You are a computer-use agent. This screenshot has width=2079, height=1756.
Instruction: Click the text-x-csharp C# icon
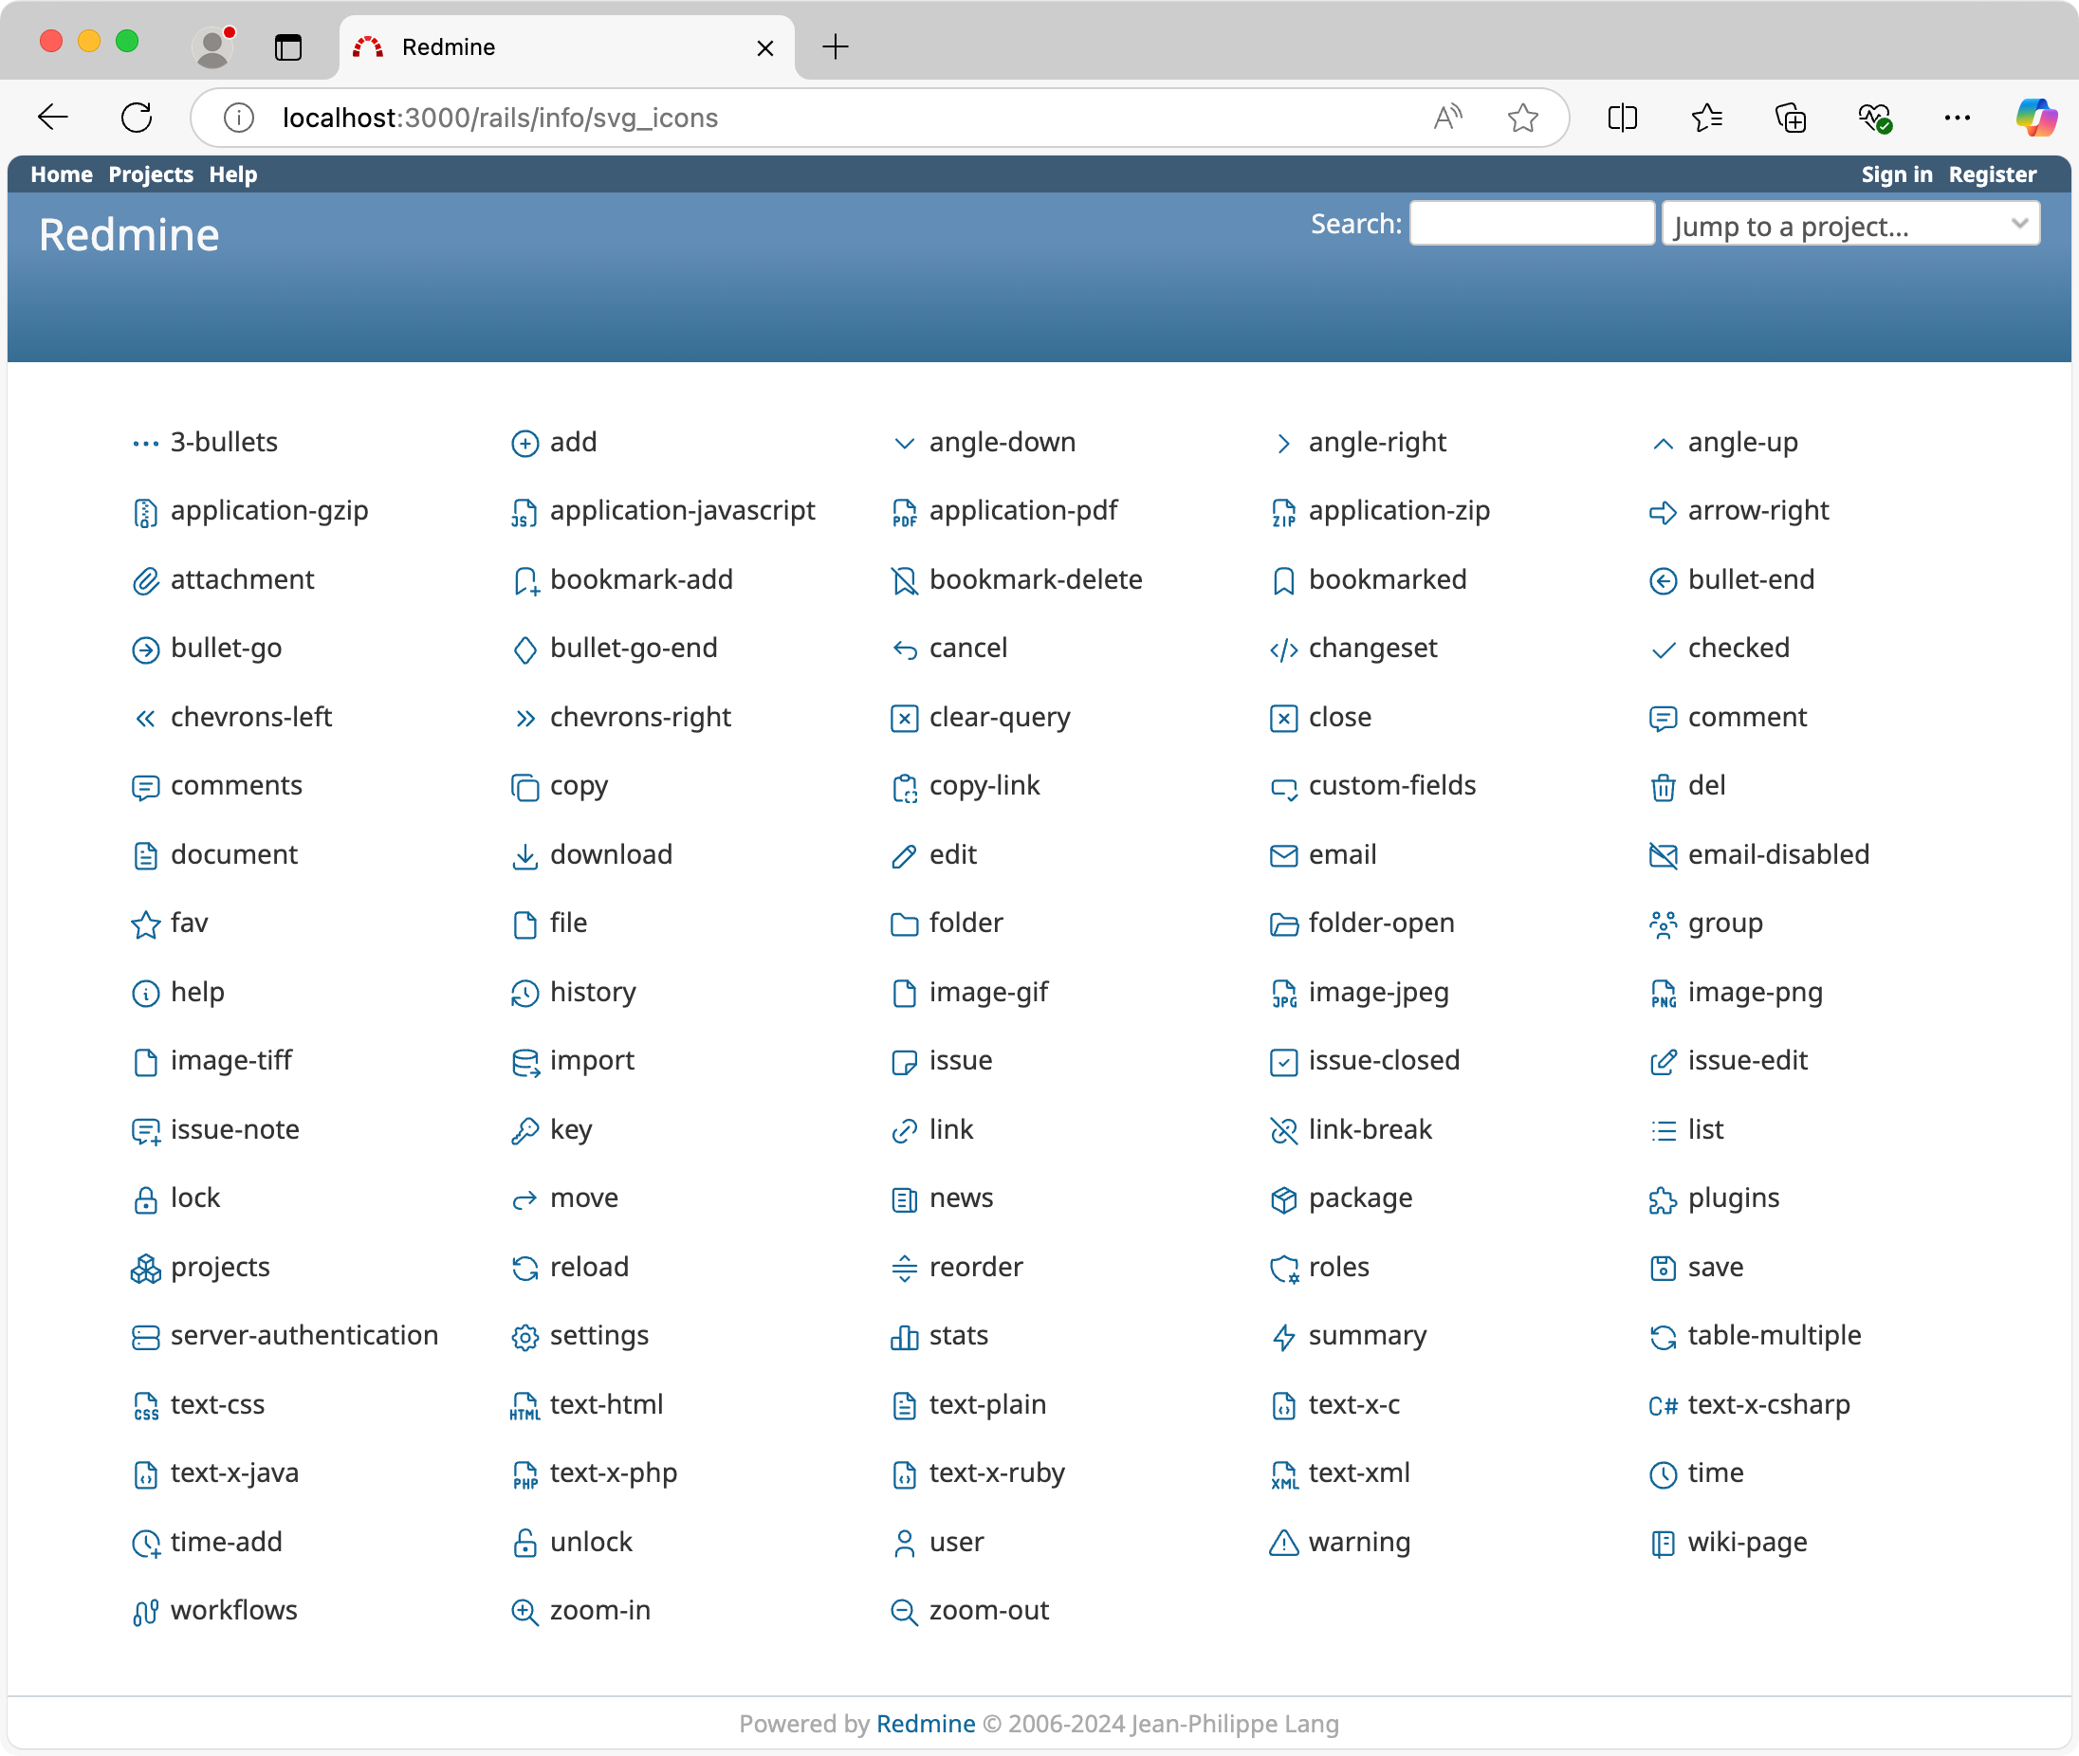(1663, 1405)
